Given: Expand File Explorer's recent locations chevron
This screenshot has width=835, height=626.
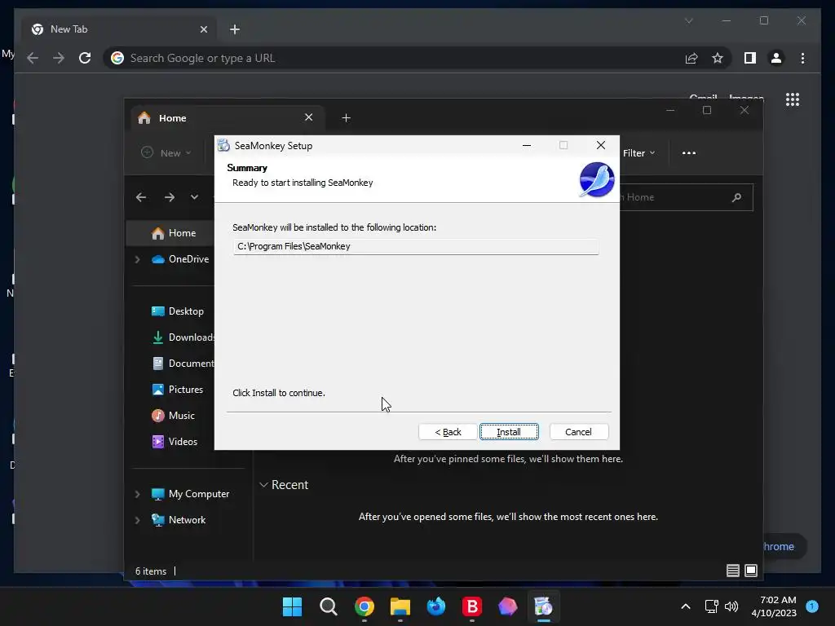Looking at the screenshot, I should pos(194,197).
